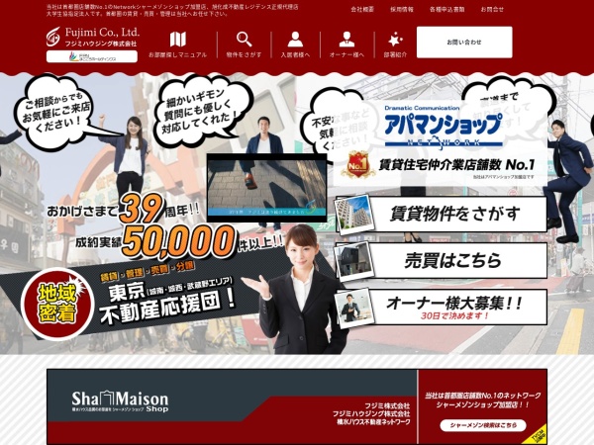Click the Sha Maison Shop logo
The height and width of the screenshot is (445, 594).
[x=120, y=401]
